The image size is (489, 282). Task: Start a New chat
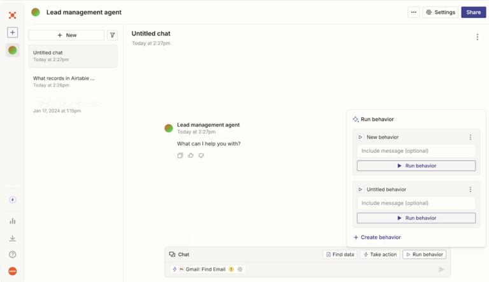point(66,35)
